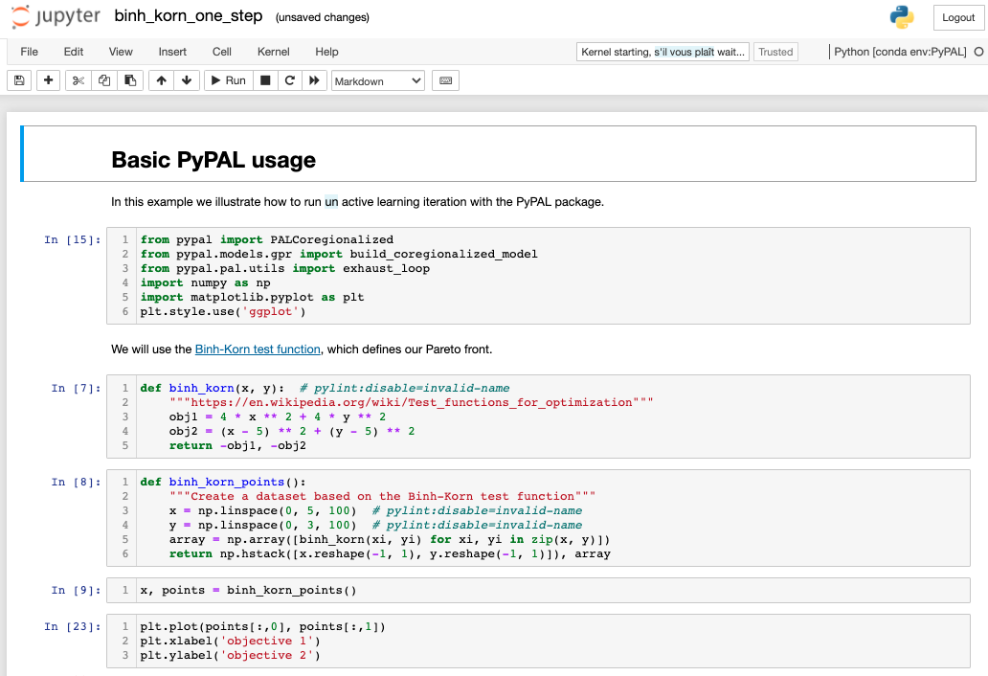Move selected cell up
Image resolution: width=988 pixels, height=676 pixels.
pos(161,80)
